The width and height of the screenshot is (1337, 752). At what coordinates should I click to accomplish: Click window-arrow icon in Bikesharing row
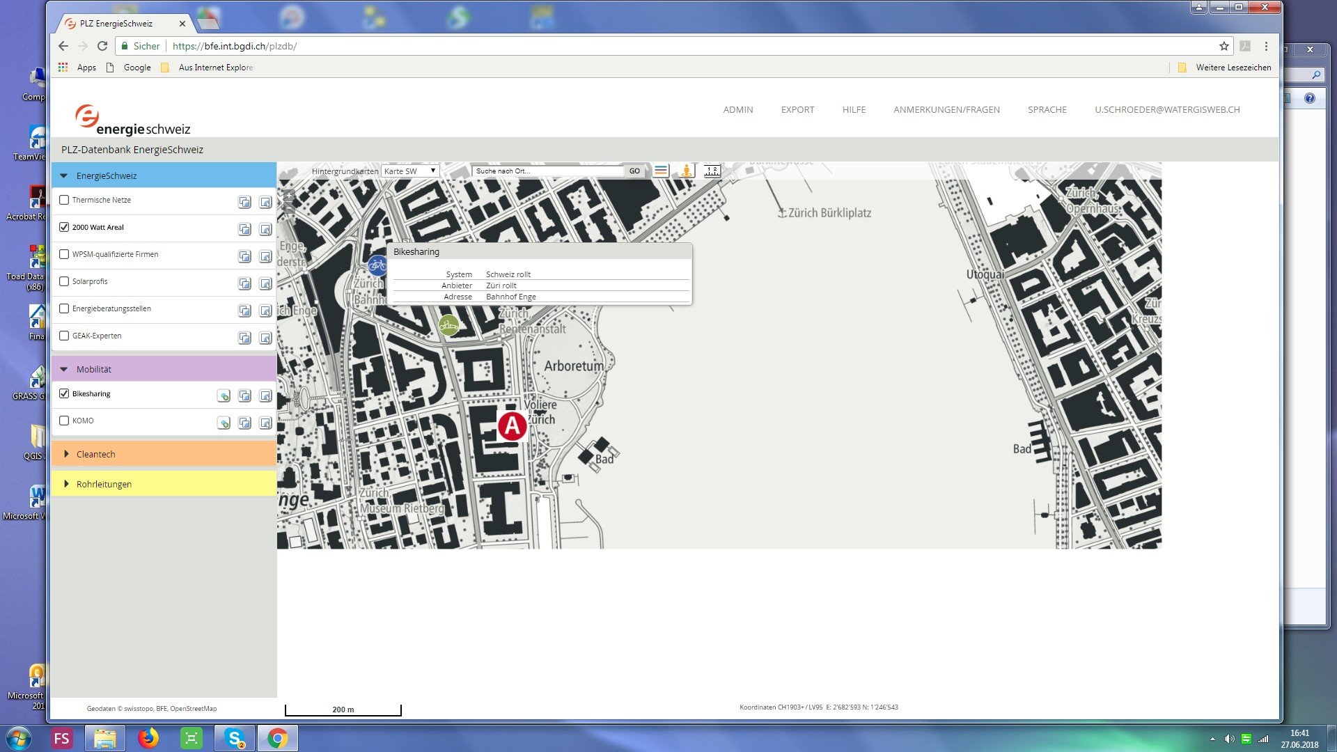(x=265, y=395)
